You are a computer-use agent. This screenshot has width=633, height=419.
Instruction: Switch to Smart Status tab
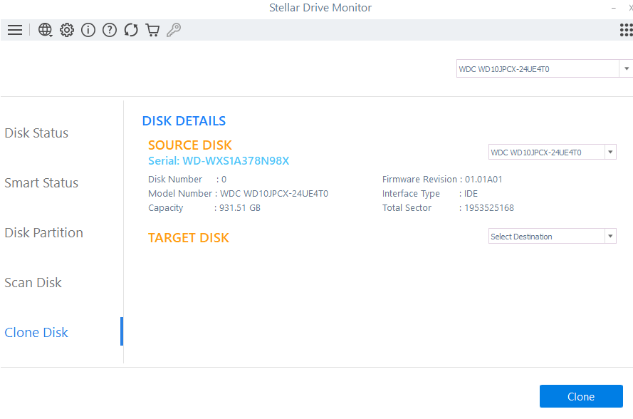(41, 182)
